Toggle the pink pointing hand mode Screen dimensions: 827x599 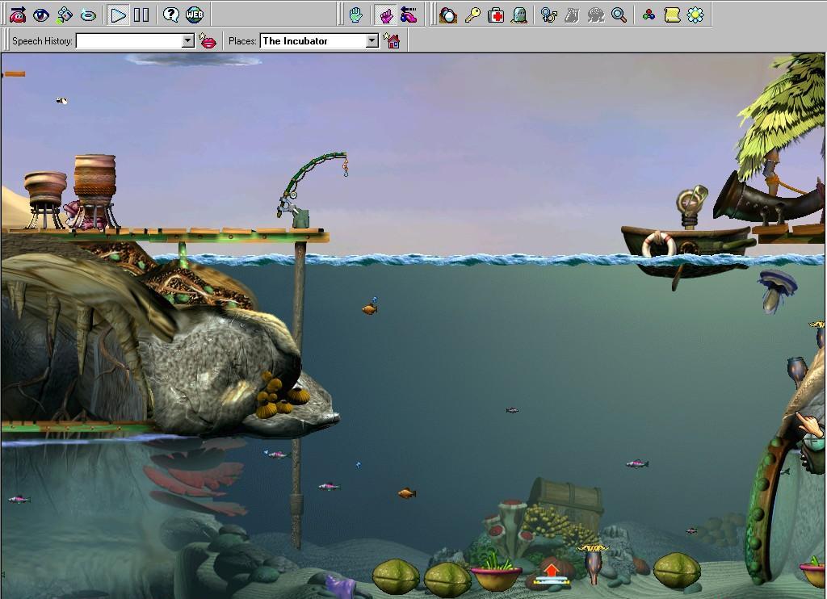click(x=385, y=15)
